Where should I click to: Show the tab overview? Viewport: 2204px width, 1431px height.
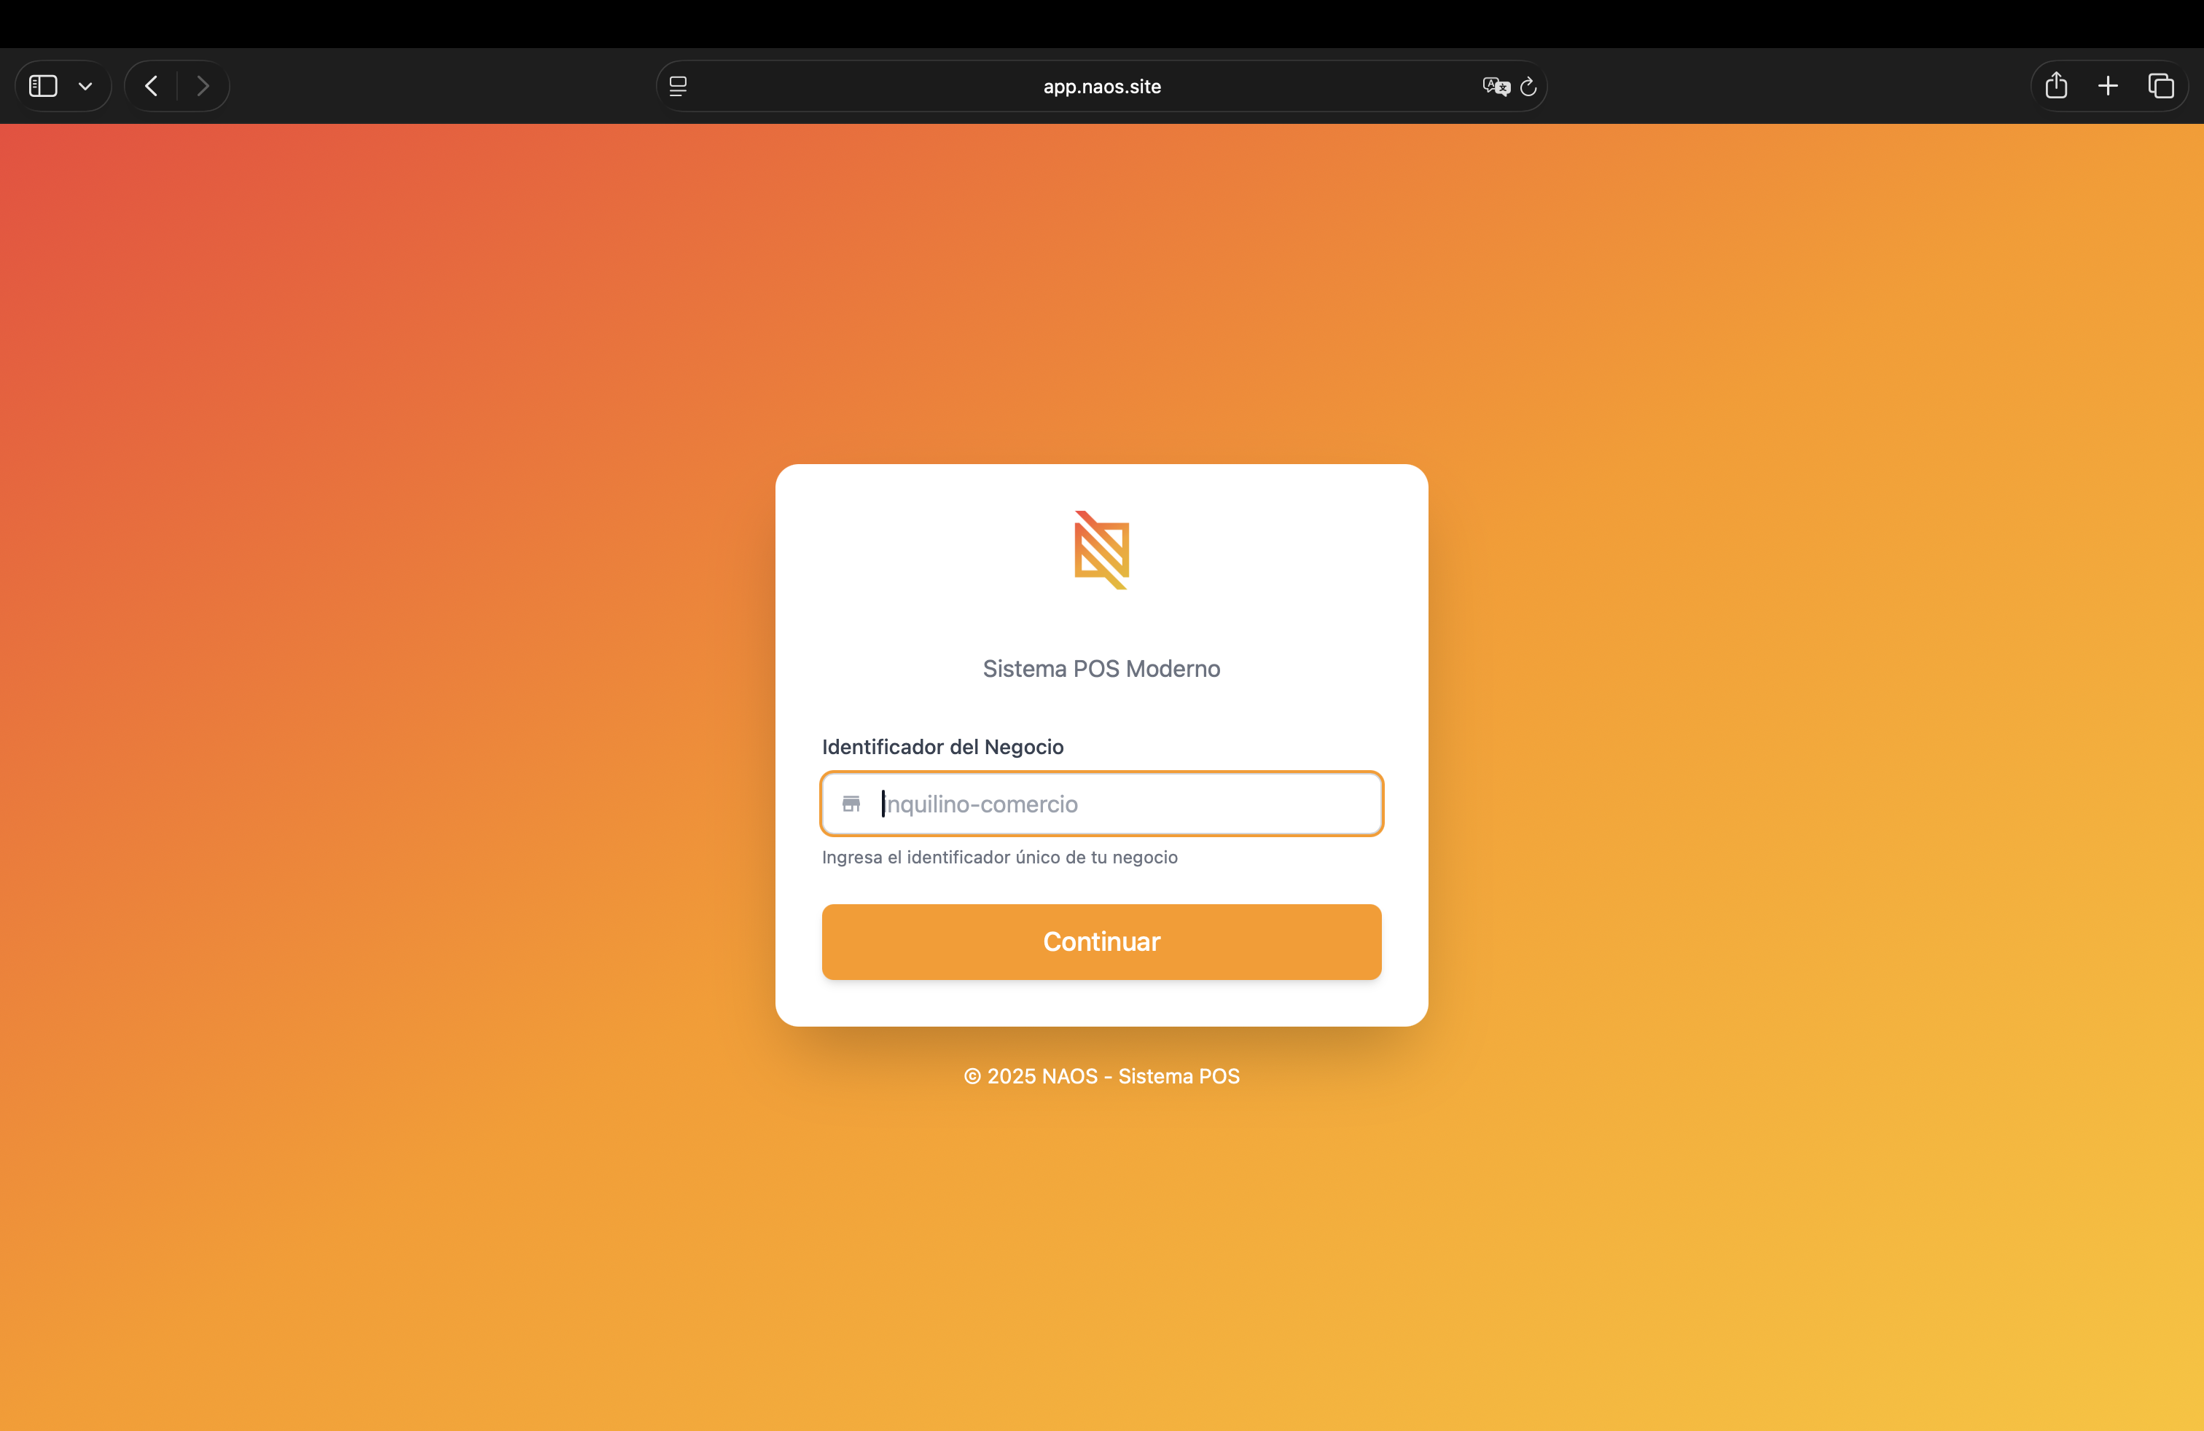2160,86
